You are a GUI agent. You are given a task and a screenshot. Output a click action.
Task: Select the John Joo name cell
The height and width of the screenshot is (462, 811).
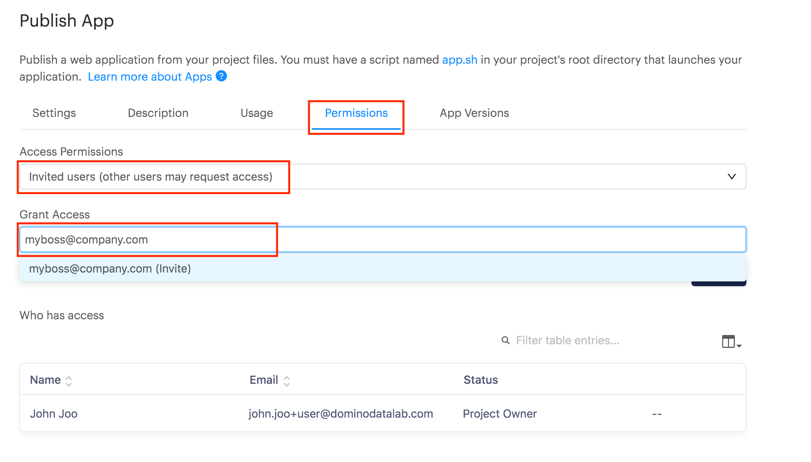(54, 414)
